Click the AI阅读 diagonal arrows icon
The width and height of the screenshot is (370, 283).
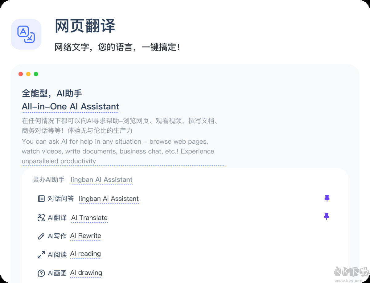41,254
